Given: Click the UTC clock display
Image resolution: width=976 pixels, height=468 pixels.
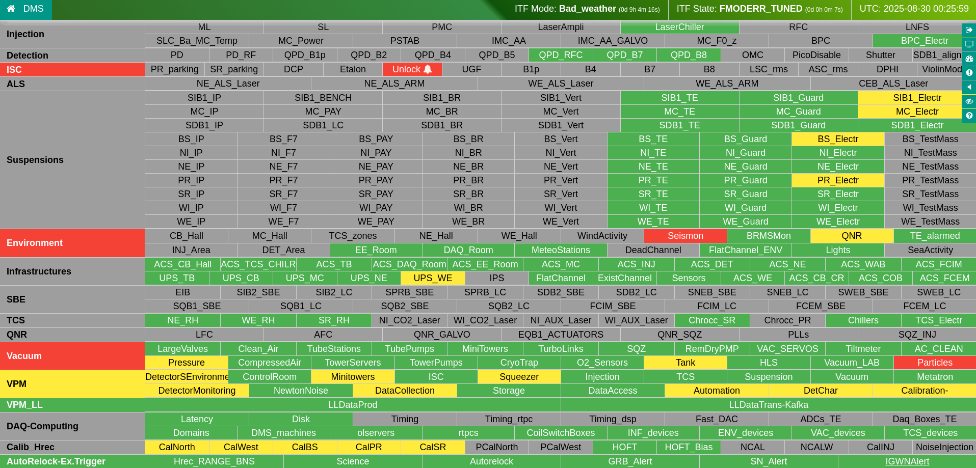Looking at the screenshot, I should [x=914, y=9].
